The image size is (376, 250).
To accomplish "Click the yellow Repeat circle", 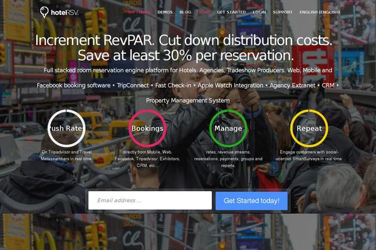I will click(309, 129).
